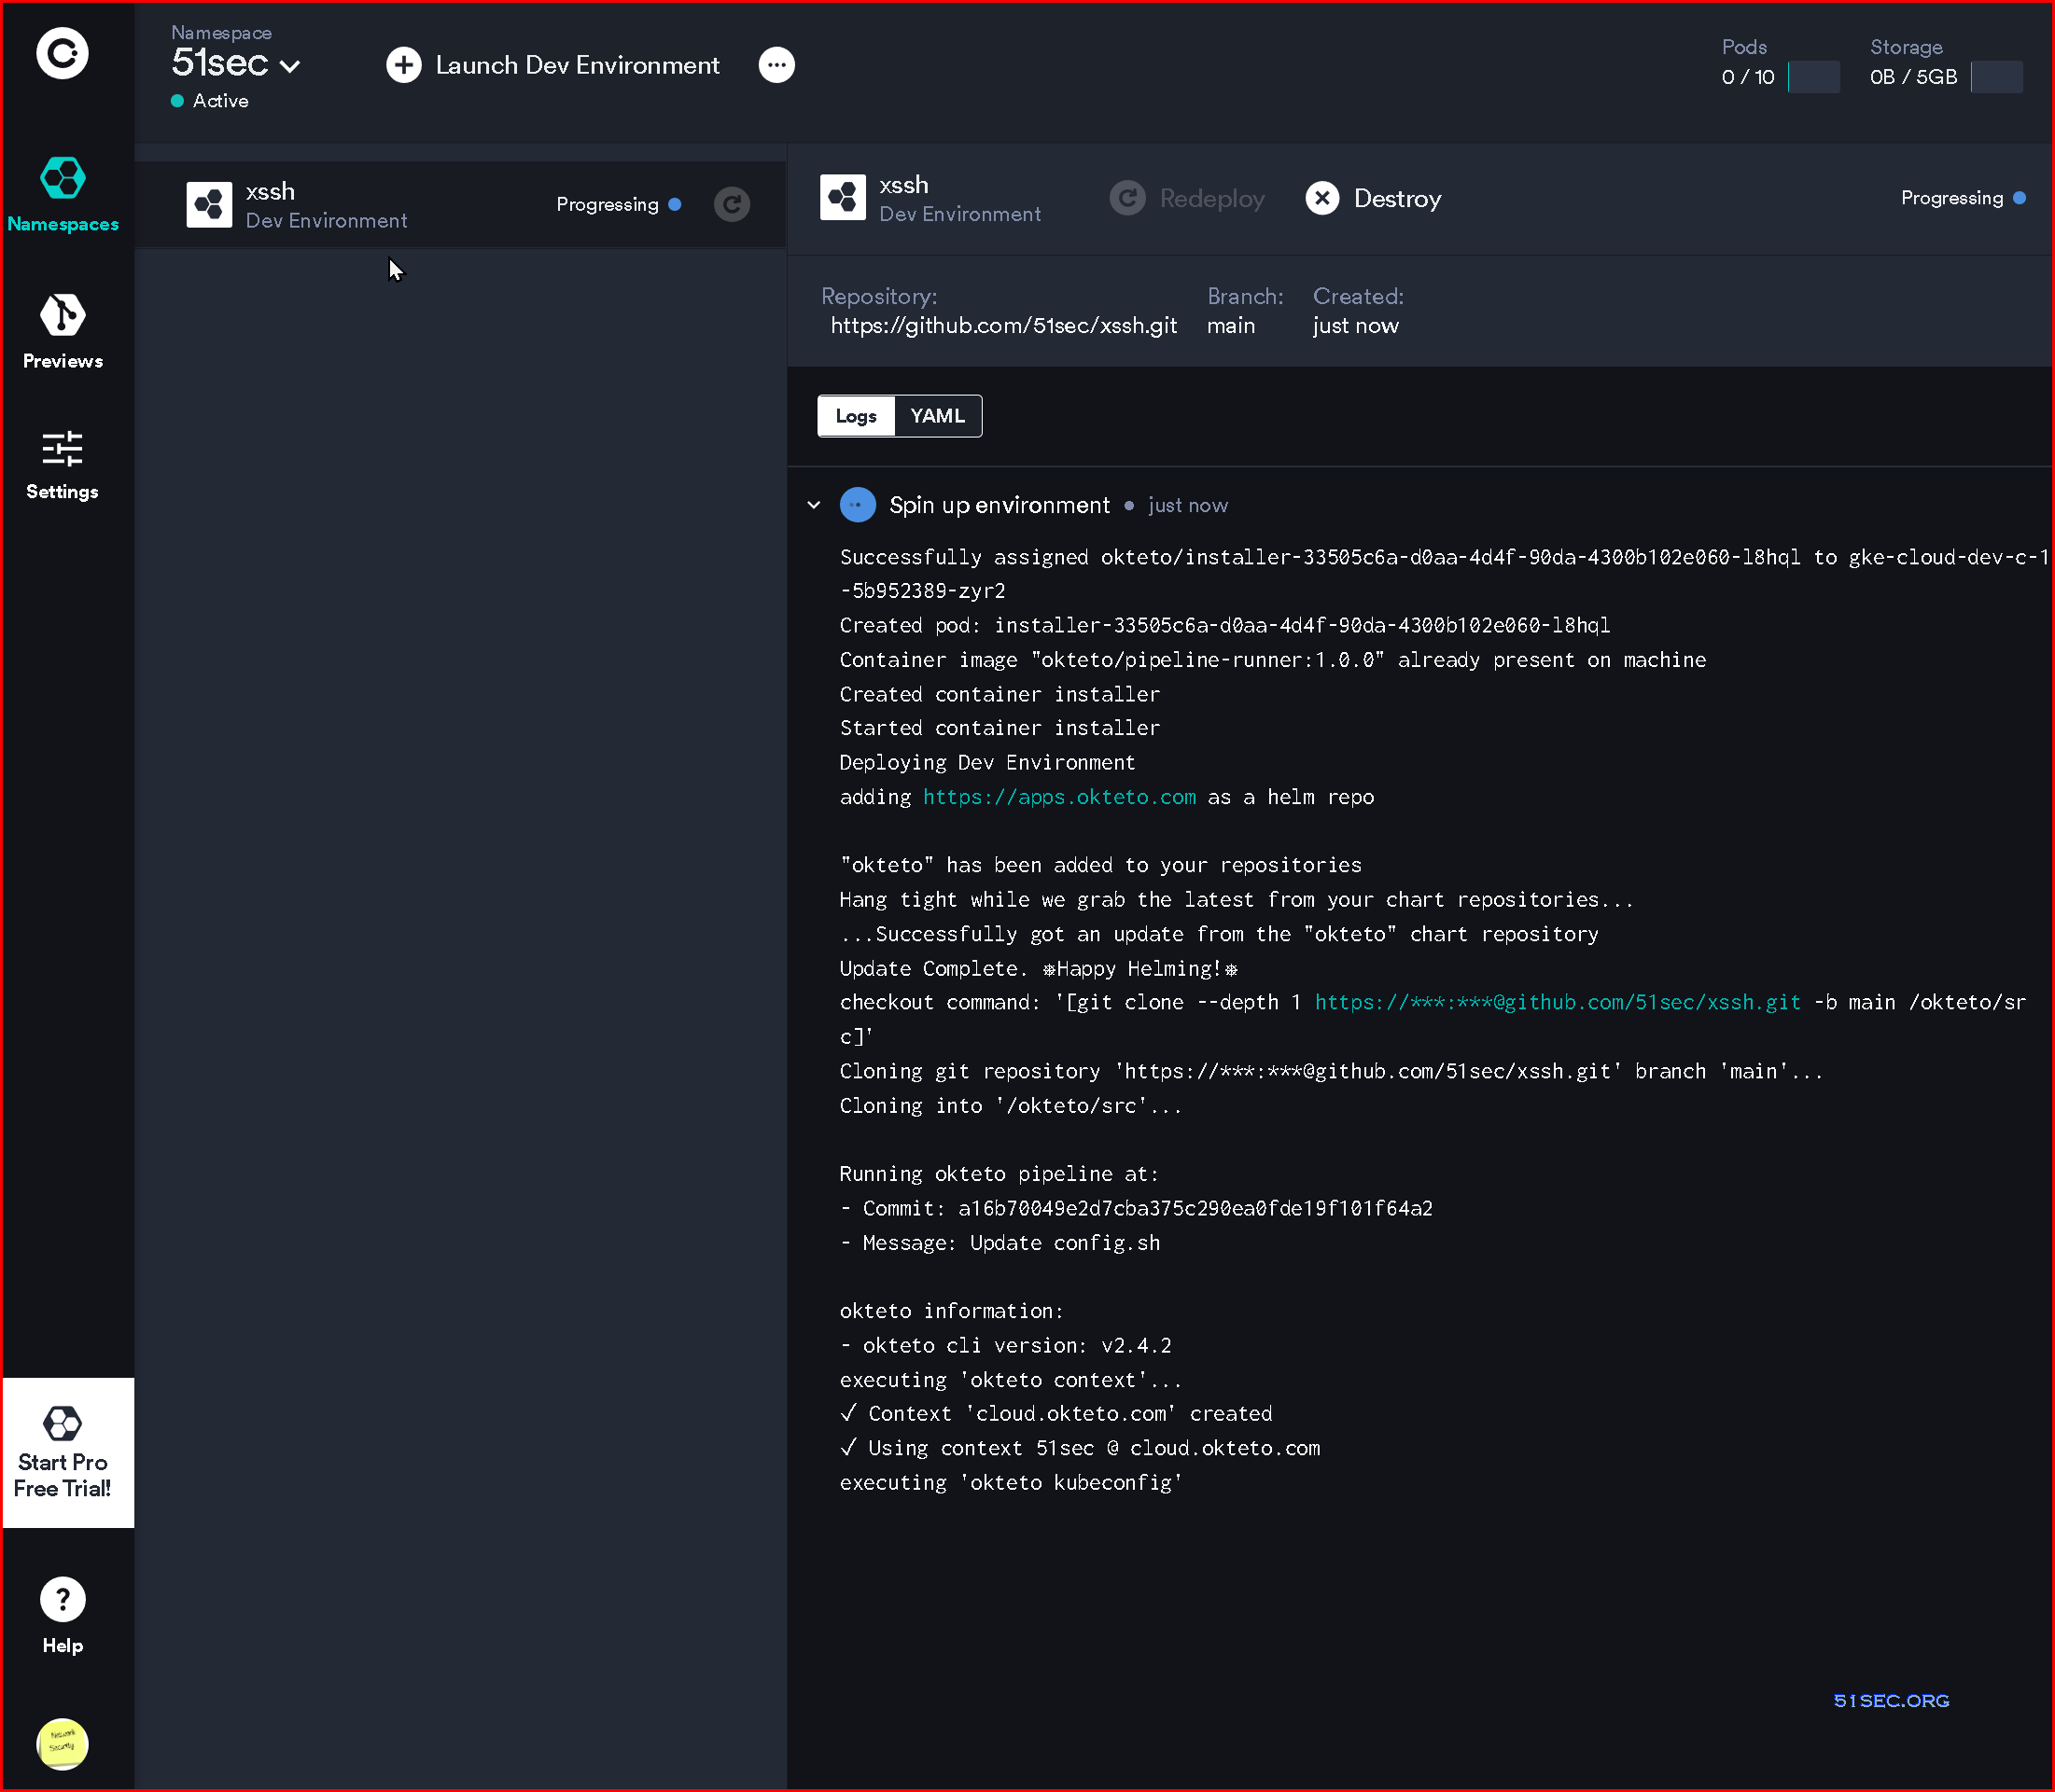Open the Namespaces sidebar section
The height and width of the screenshot is (1792, 2055).
62,195
